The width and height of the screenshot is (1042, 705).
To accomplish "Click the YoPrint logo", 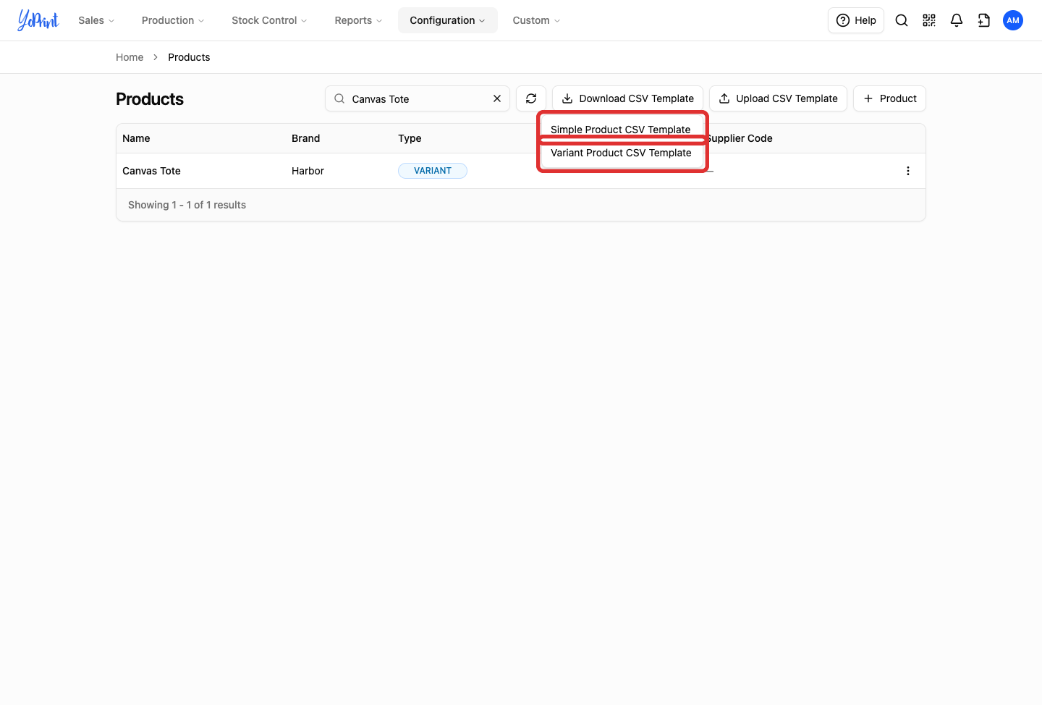I will (38, 20).
